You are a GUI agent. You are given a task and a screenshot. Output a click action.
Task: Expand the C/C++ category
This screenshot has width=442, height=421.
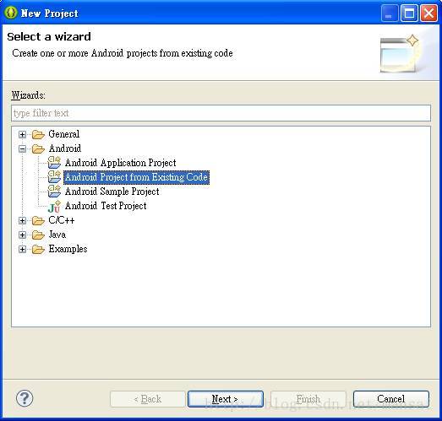pos(22,221)
